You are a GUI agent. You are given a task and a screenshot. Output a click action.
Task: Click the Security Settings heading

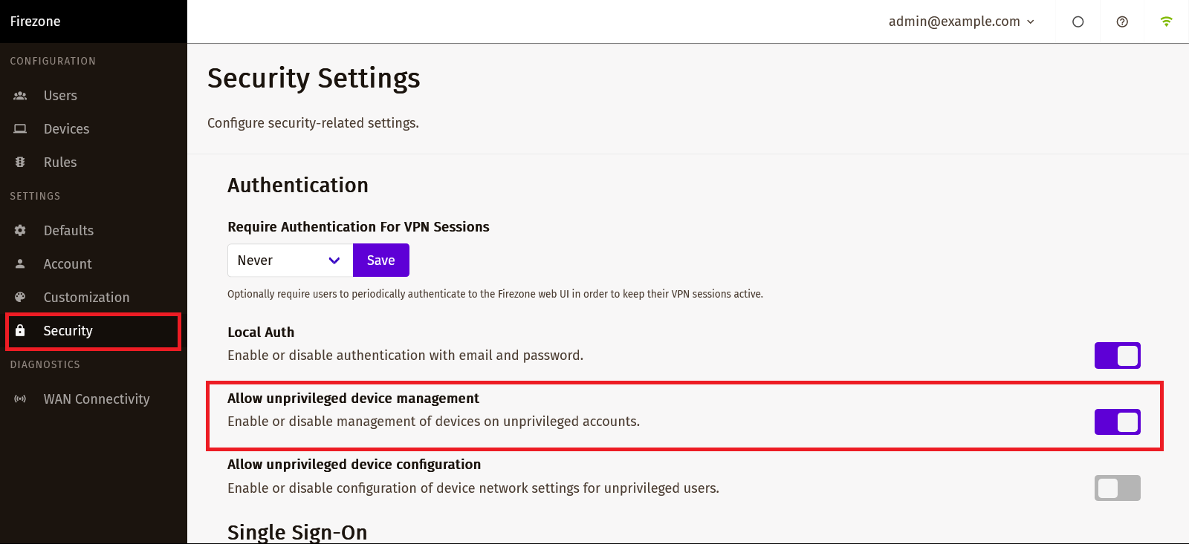(314, 79)
